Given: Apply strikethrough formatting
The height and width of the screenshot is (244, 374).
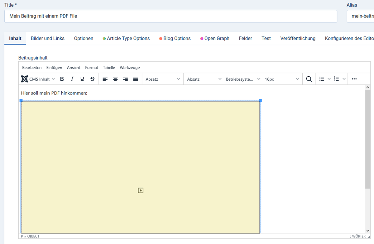Looking at the screenshot, I should (x=92, y=79).
